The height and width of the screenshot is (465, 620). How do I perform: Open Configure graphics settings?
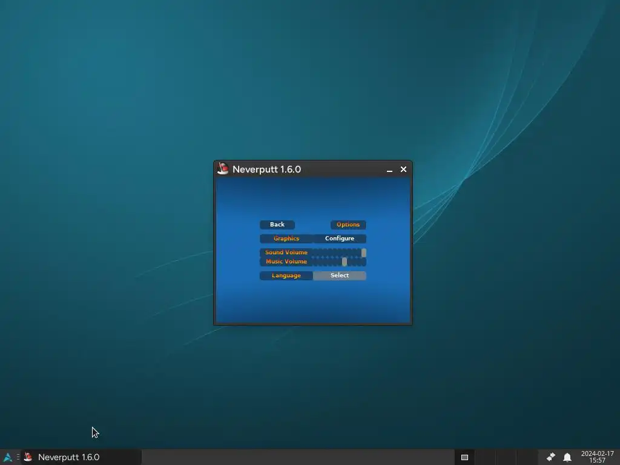pyautogui.click(x=339, y=239)
